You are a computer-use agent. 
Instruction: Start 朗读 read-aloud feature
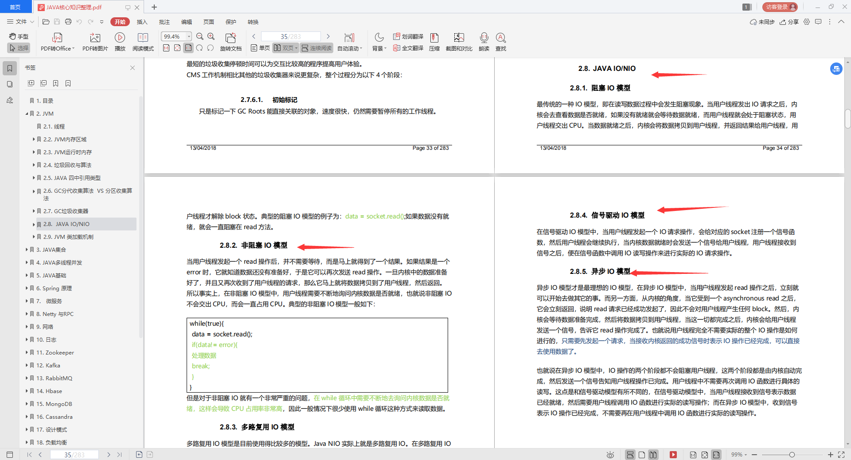(484, 41)
